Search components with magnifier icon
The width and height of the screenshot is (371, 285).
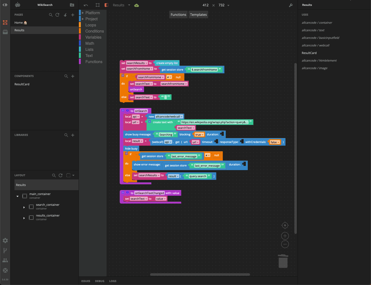coord(66,76)
